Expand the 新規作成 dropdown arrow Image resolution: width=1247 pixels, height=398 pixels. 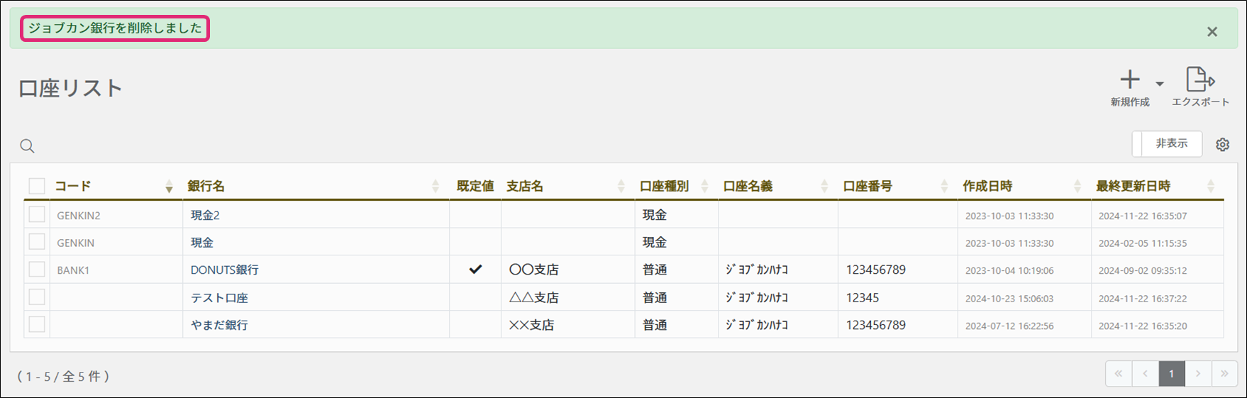[1159, 84]
